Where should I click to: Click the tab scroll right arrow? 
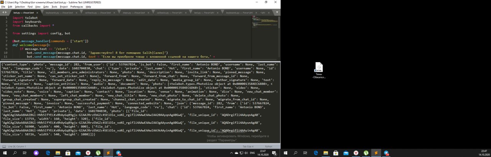tap(6, 13)
